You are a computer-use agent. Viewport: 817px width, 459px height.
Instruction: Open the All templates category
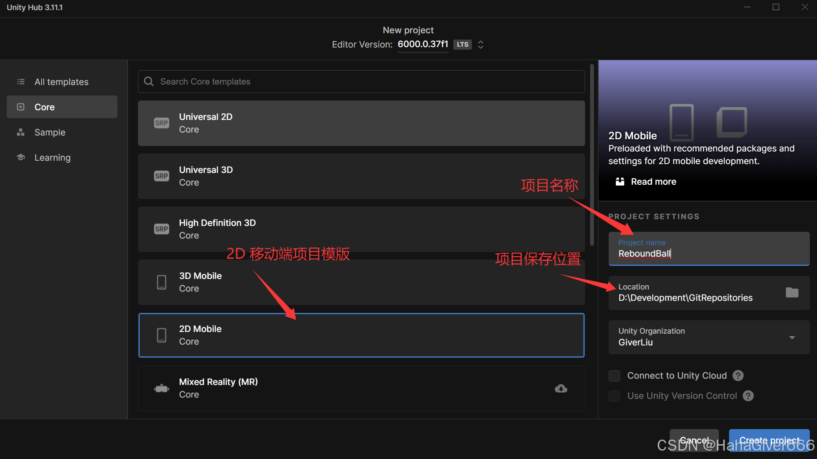click(x=62, y=82)
